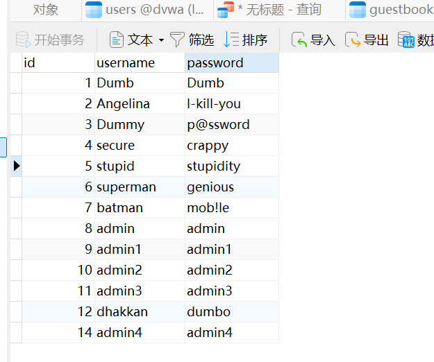This screenshot has width=434, height=362.
Task: Select the password cell crappy
Action: point(232,146)
